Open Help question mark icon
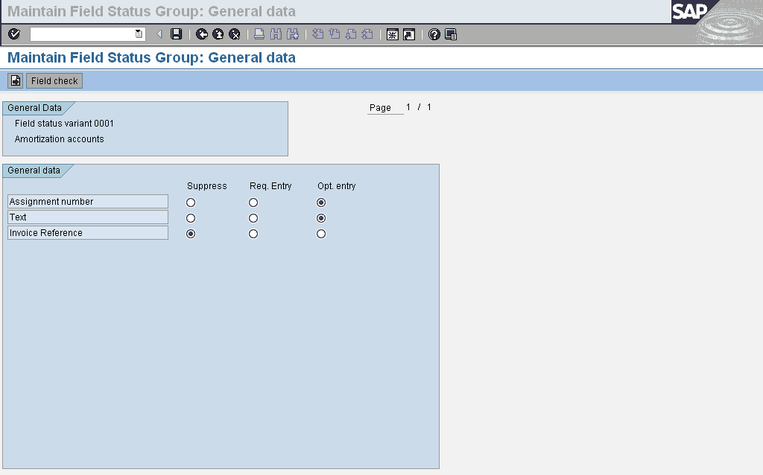763x475 pixels. [434, 34]
